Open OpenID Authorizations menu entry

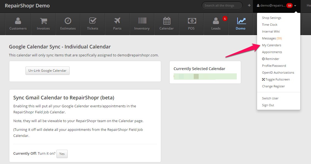(278, 73)
